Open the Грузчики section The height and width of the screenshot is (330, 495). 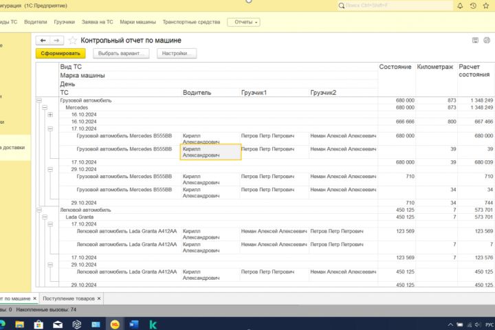[65, 22]
